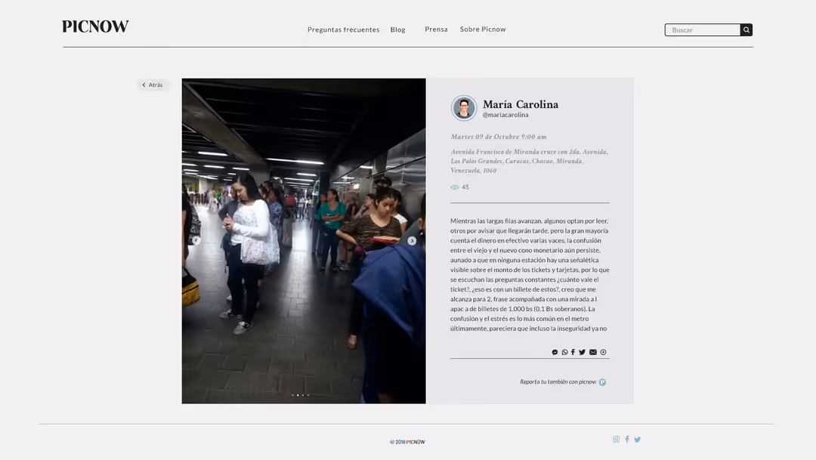Share the post on Twitter icon
This screenshot has width=816, height=460.
[583, 352]
